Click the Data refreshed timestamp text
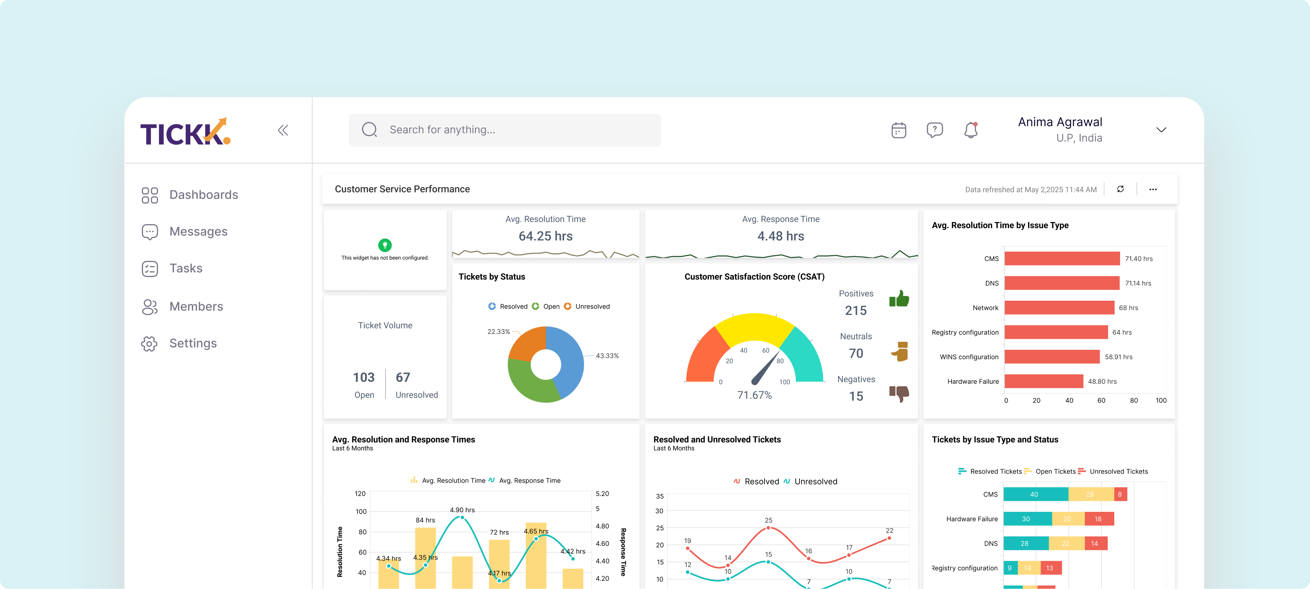The image size is (1310, 589). pyautogui.click(x=1031, y=189)
